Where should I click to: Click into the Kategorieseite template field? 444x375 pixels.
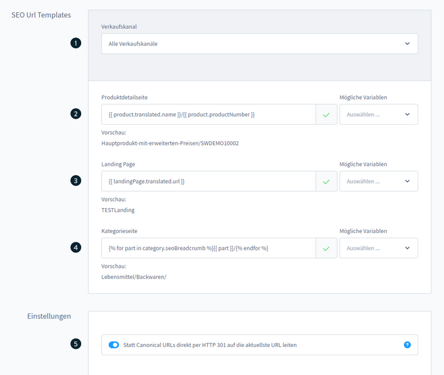click(209, 248)
